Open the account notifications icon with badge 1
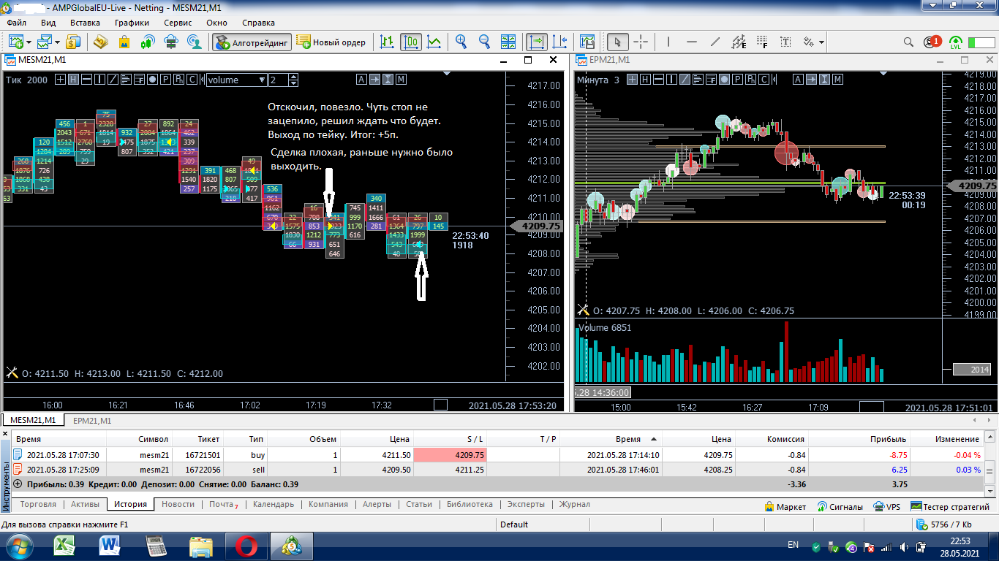 click(x=932, y=42)
